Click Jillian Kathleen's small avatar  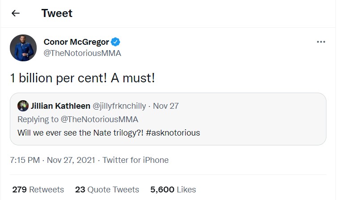coord(23,106)
